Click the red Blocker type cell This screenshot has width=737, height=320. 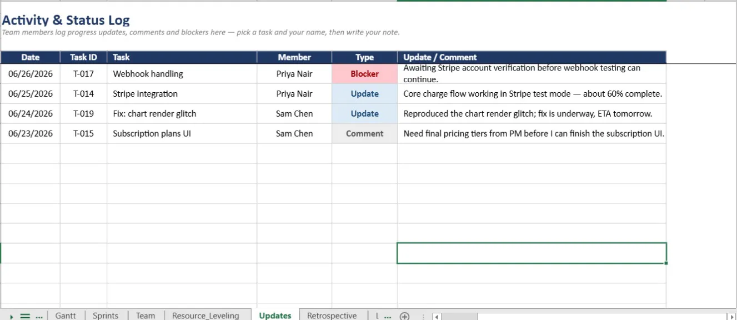[x=364, y=74]
